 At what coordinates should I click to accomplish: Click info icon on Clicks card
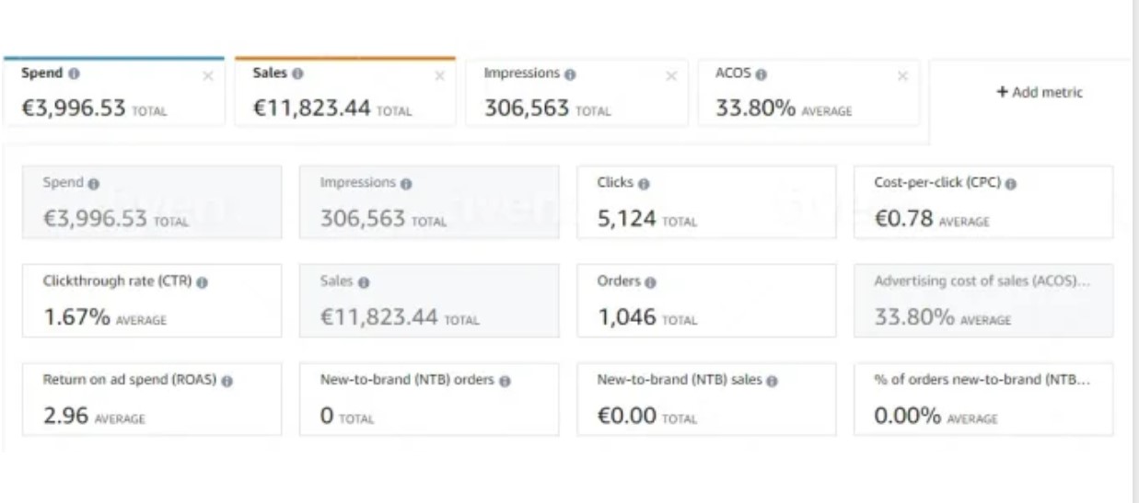tap(644, 184)
